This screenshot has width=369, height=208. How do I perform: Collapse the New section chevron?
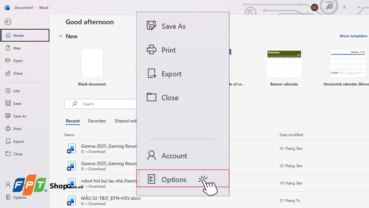click(60, 36)
